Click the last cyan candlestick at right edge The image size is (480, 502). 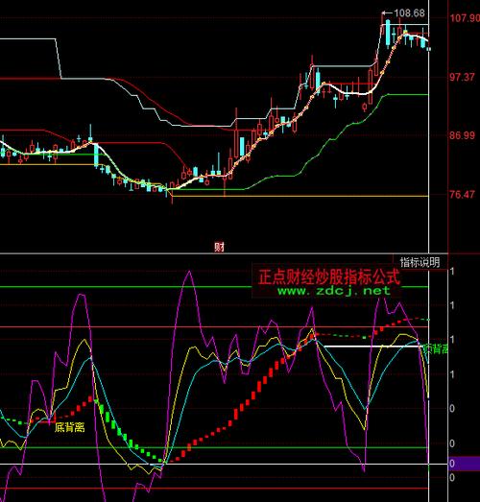click(429, 49)
